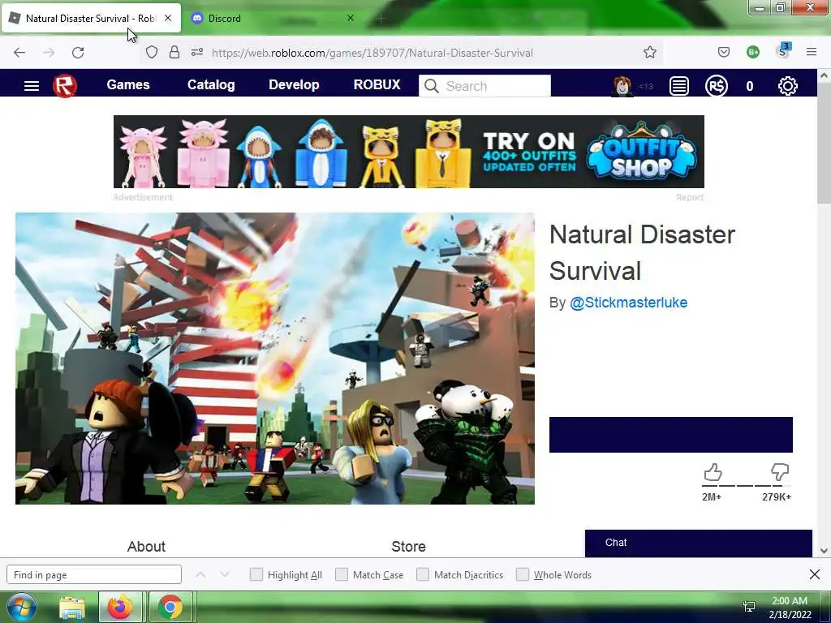
Task: Open the Develop menu
Action: (x=294, y=84)
